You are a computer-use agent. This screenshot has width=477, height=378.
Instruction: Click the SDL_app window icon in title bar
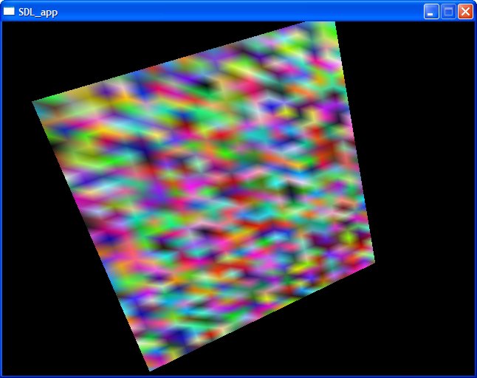tap(9, 12)
